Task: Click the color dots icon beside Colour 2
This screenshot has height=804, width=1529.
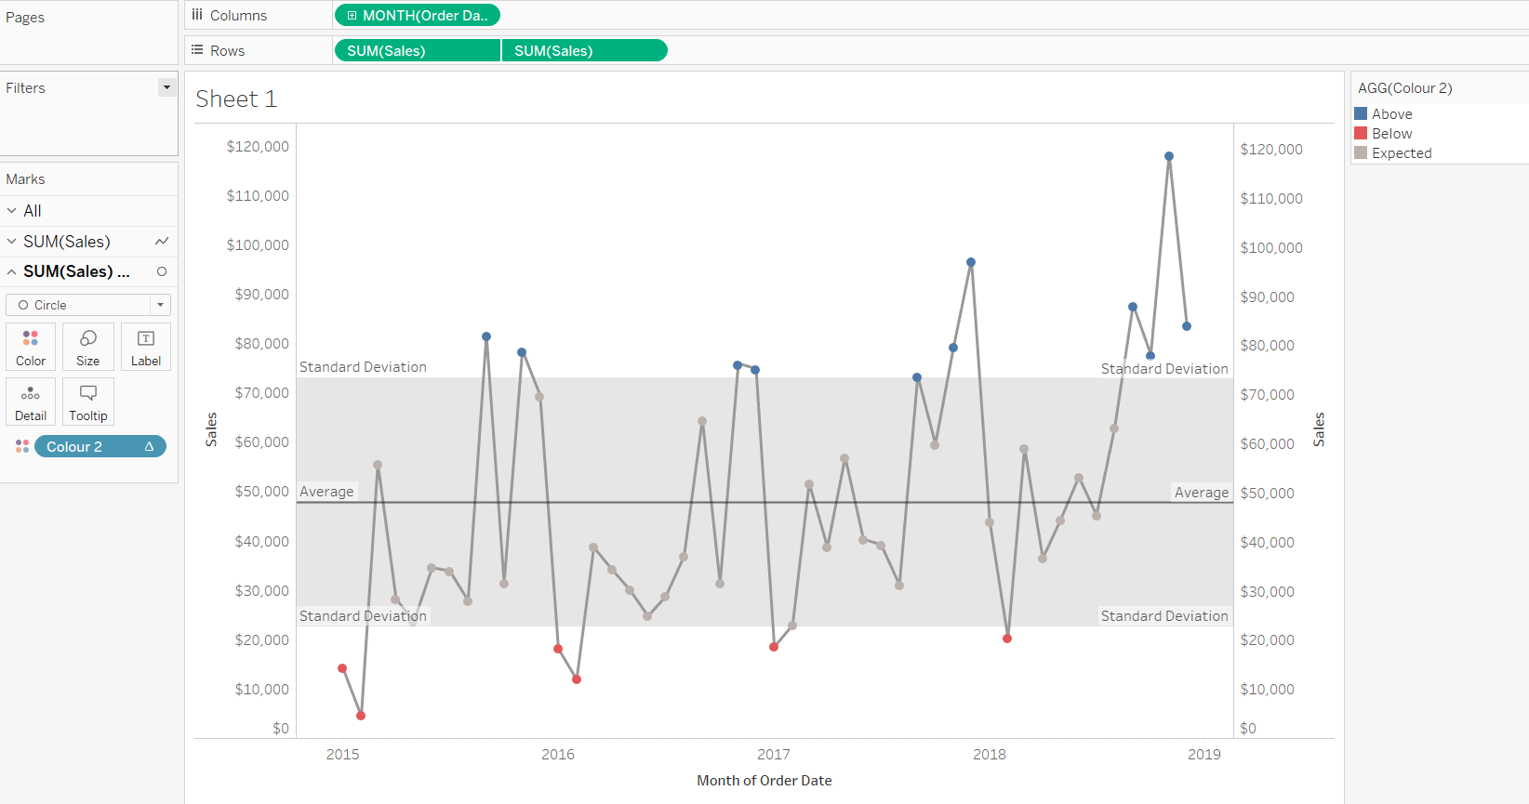Action: [x=22, y=447]
